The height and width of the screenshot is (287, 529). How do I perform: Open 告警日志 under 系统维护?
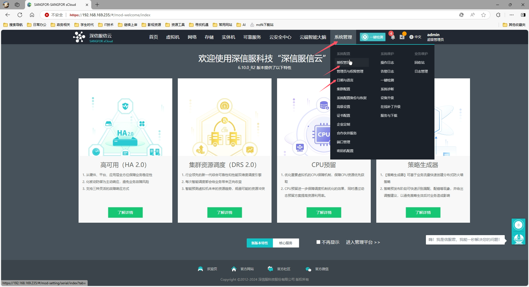[x=387, y=71]
